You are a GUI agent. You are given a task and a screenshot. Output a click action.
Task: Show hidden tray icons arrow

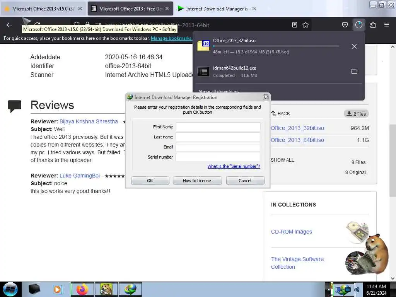click(x=329, y=290)
